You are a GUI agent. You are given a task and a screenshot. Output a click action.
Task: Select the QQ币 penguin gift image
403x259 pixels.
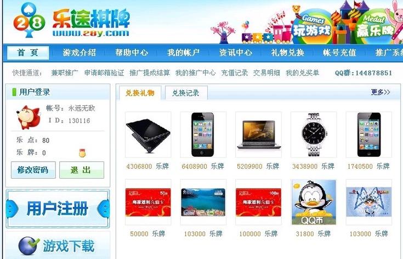[x=314, y=202]
